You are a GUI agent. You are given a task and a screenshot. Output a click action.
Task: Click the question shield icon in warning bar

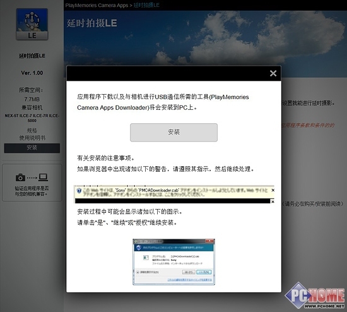tap(79, 191)
